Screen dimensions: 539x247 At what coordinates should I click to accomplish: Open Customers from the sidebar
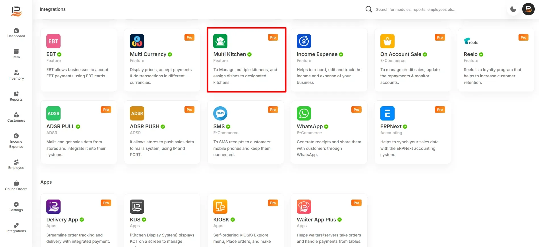click(16, 117)
